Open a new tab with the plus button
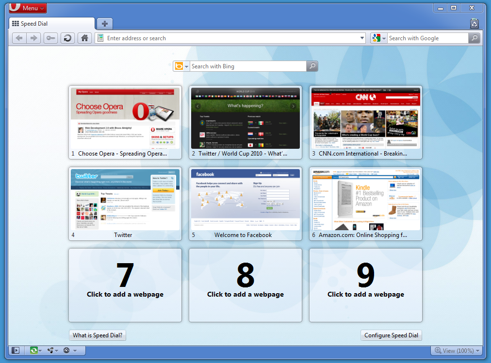This screenshot has width=491, height=363. (x=104, y=23)
